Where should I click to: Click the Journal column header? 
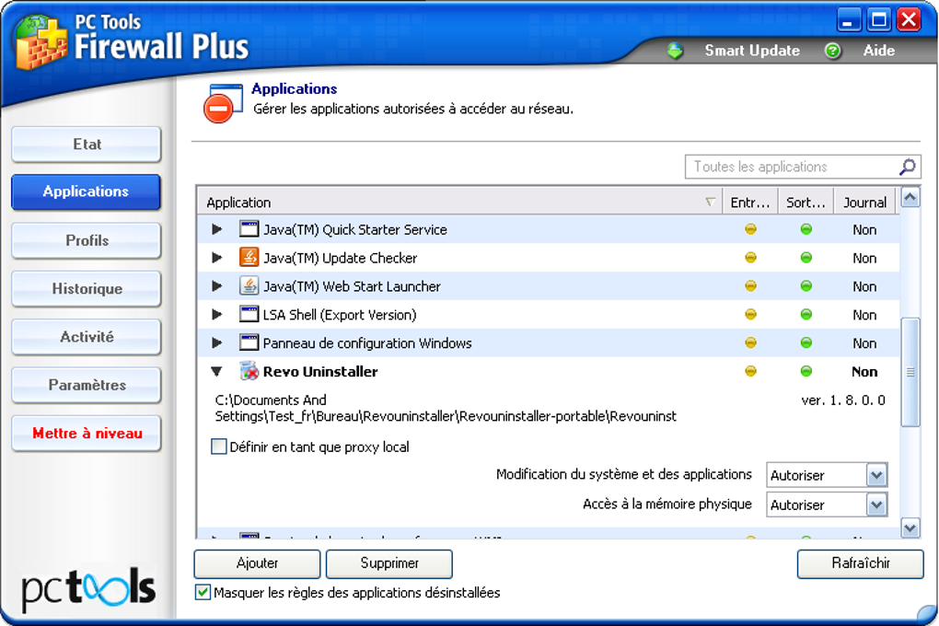pos(864,202)
